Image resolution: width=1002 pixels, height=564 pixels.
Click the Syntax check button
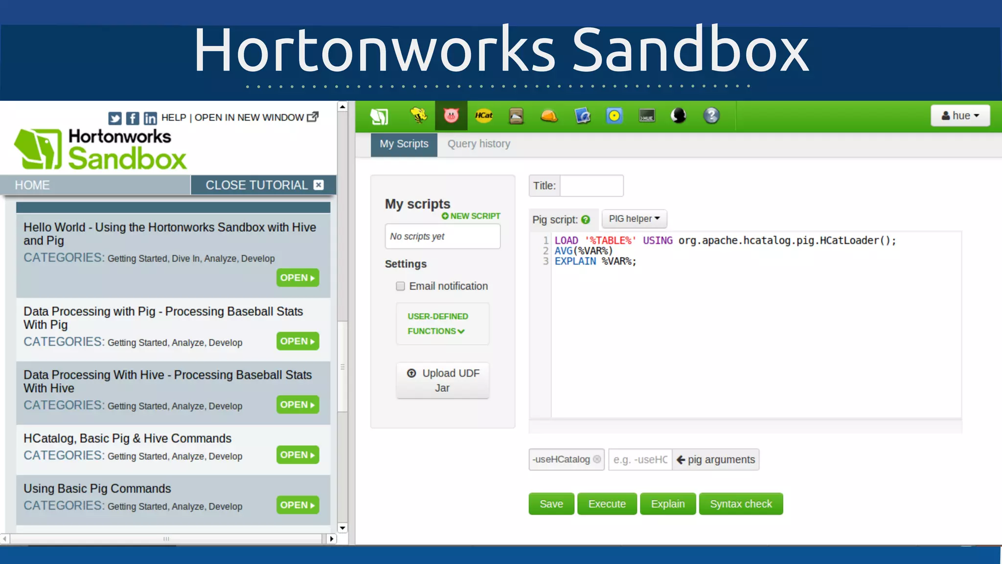point(741,504)
